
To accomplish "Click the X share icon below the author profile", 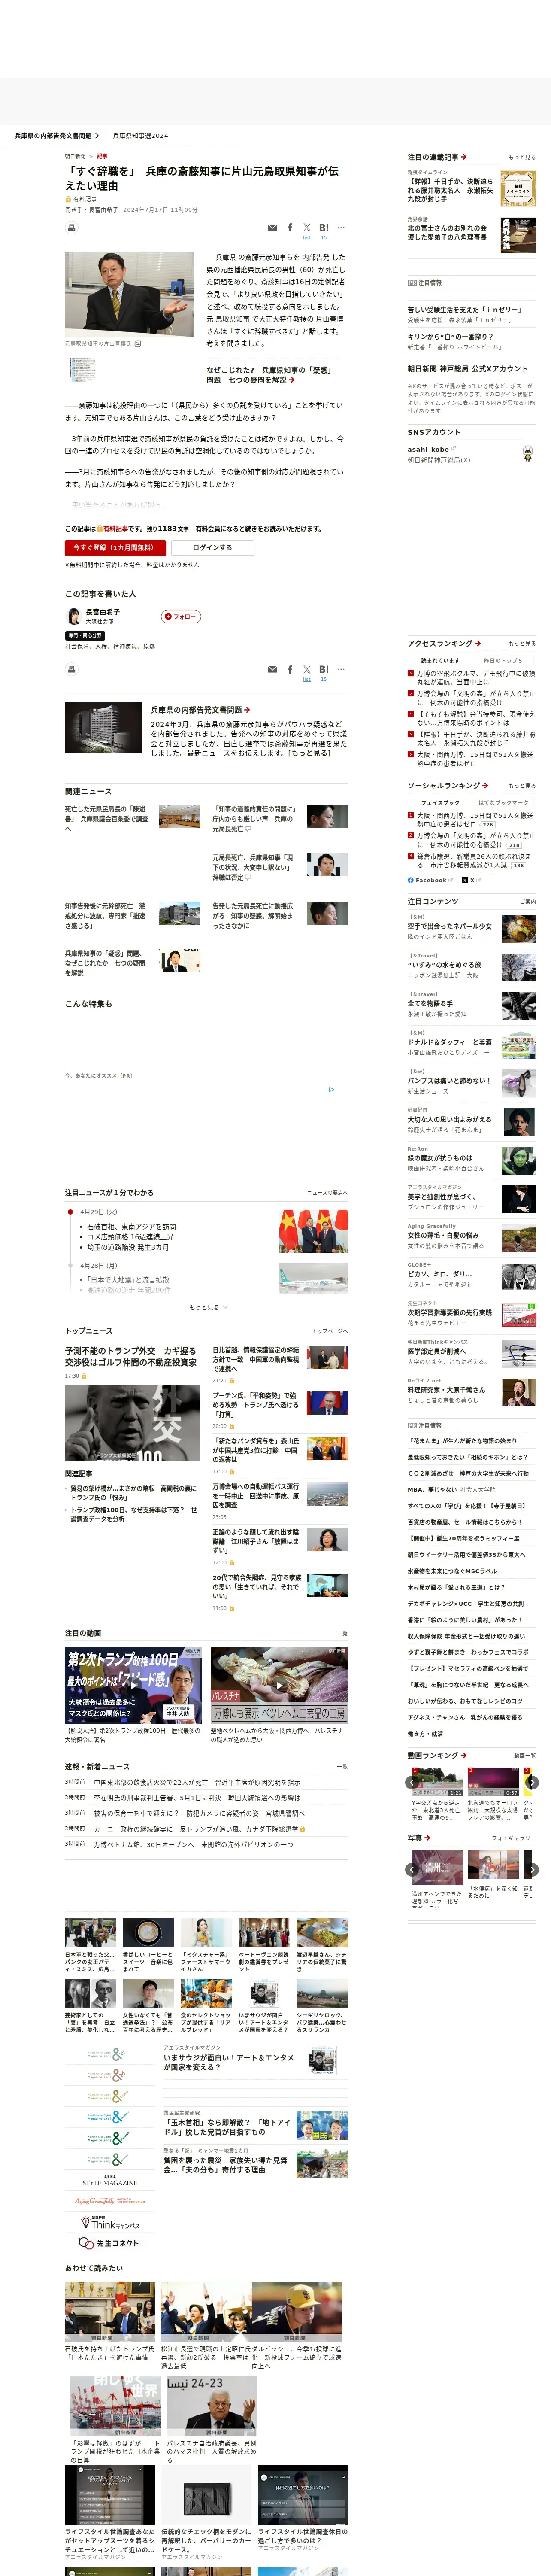I will tap(307, 670).
